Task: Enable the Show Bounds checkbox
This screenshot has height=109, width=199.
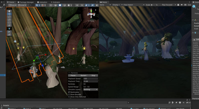Action: point(69,94)
